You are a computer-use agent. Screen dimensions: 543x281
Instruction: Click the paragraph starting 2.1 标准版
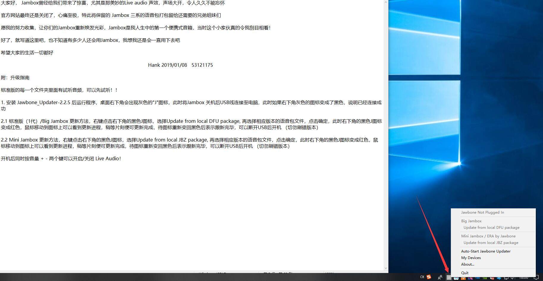(x=191, y=124)
